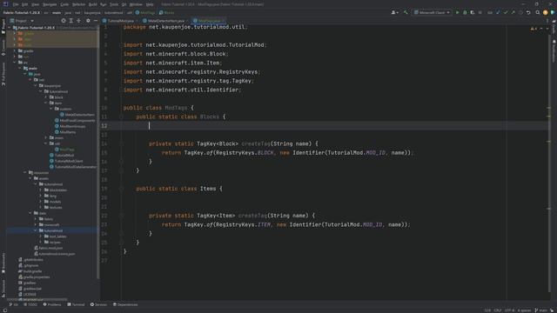Expand the loot_tables folder in the project tree
This screenshot has height=313, width=557.
tap(41, 236)
